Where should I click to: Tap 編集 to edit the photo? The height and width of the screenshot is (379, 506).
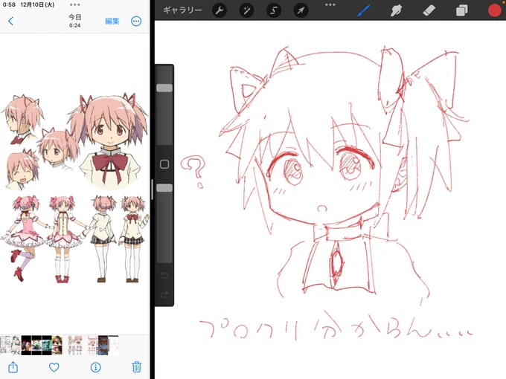[112, 22]
